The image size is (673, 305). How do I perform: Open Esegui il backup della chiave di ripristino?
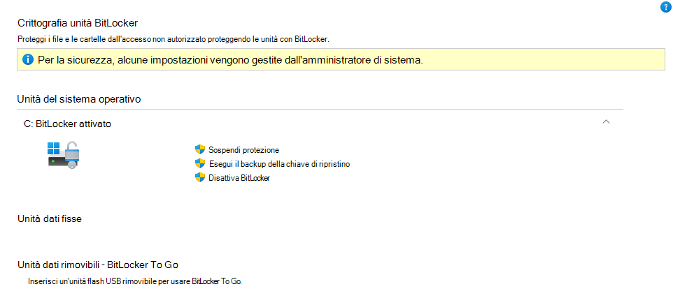pos(279,164)
